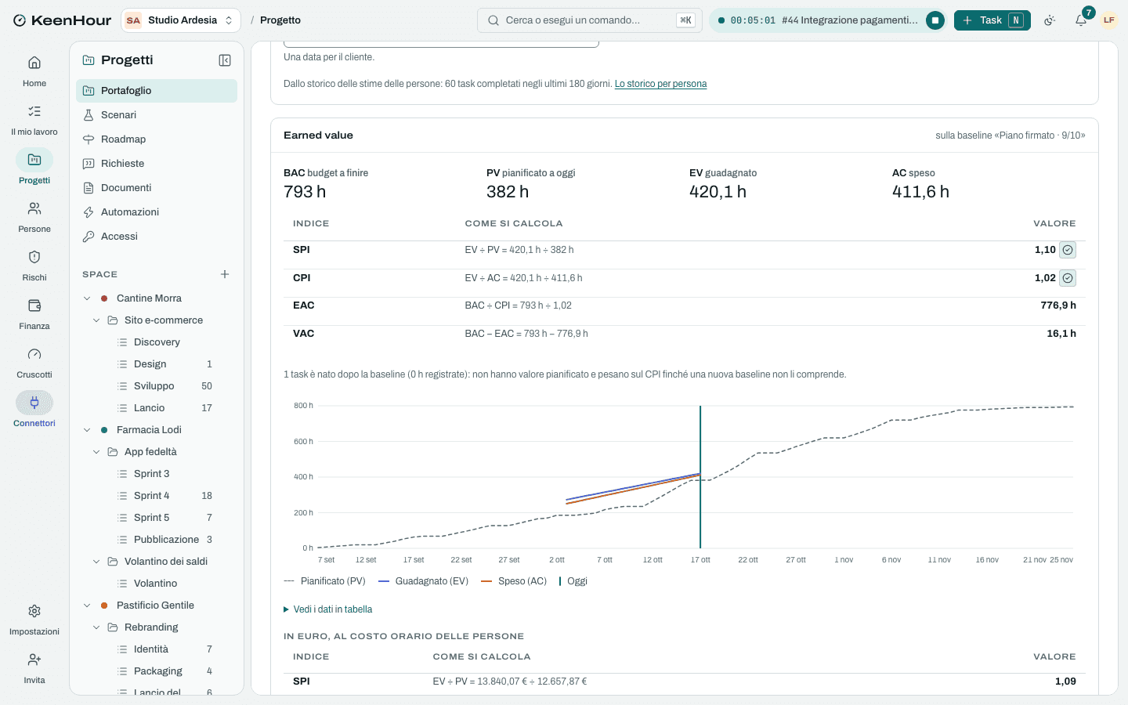Follow Lo storico per persona link
Screen dimensions: 1128x705
pos(660,84)
